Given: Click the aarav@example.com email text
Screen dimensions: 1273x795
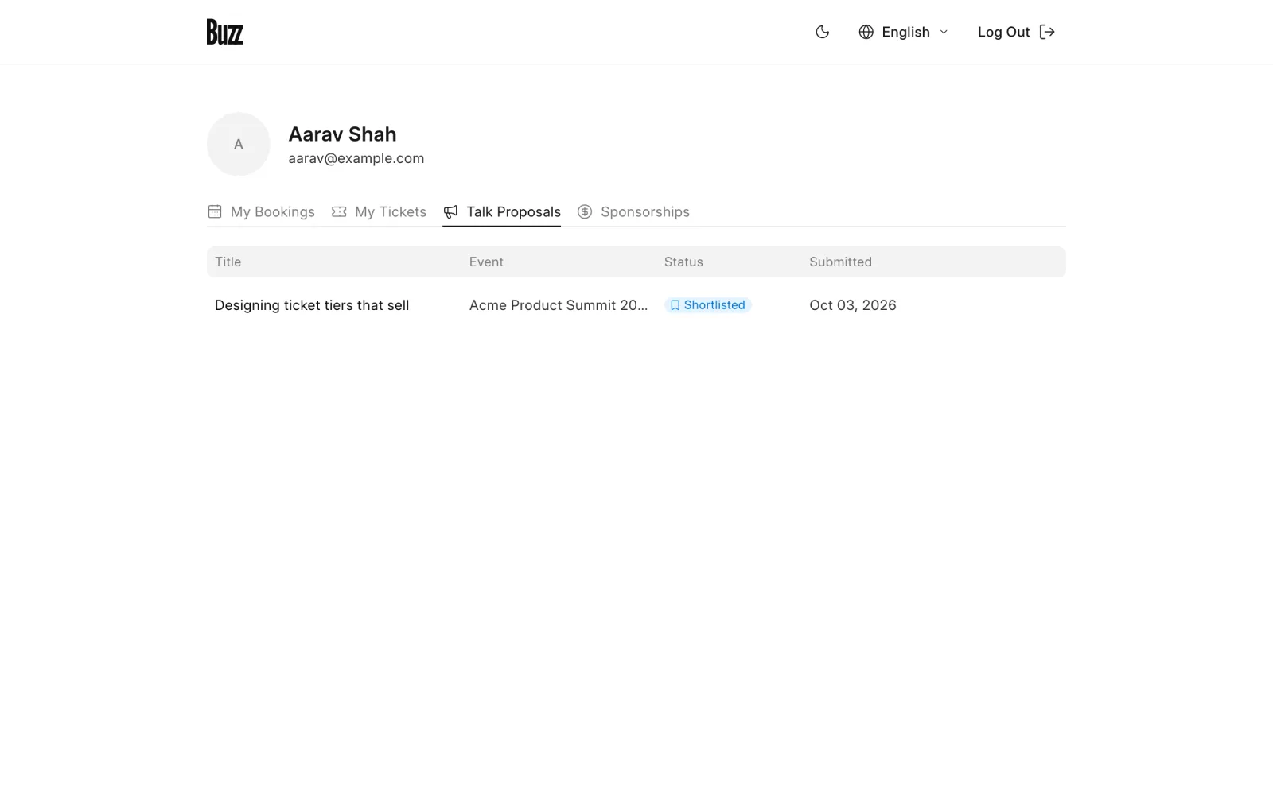Looking at the screenshot, I should coord(356,158).
